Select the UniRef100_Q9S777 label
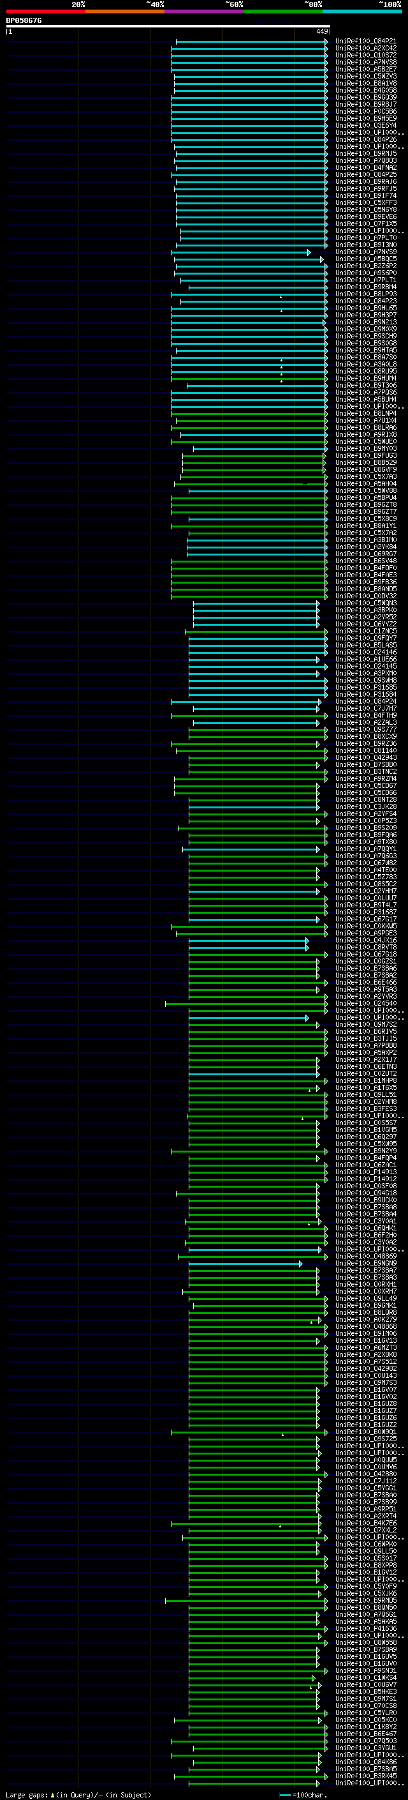The image size is (408, 1800). tap(366, 729)
